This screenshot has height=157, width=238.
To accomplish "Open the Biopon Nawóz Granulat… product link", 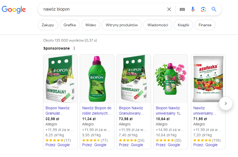I will pos(57,111).
